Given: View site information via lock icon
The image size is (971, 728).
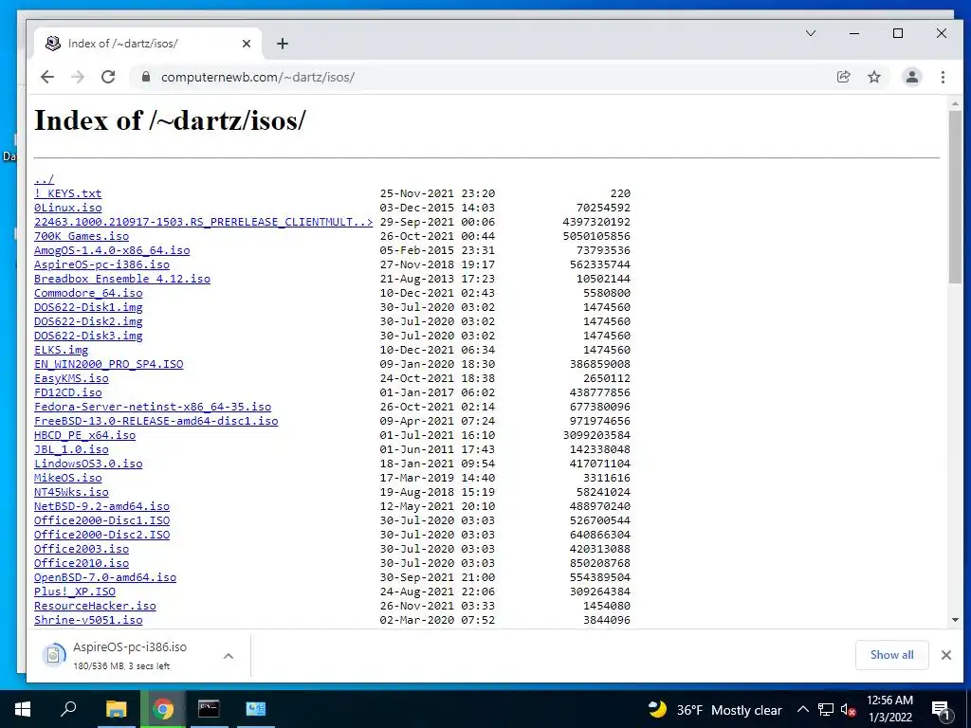Looking at the screenshot, I should tap(146, 77).
